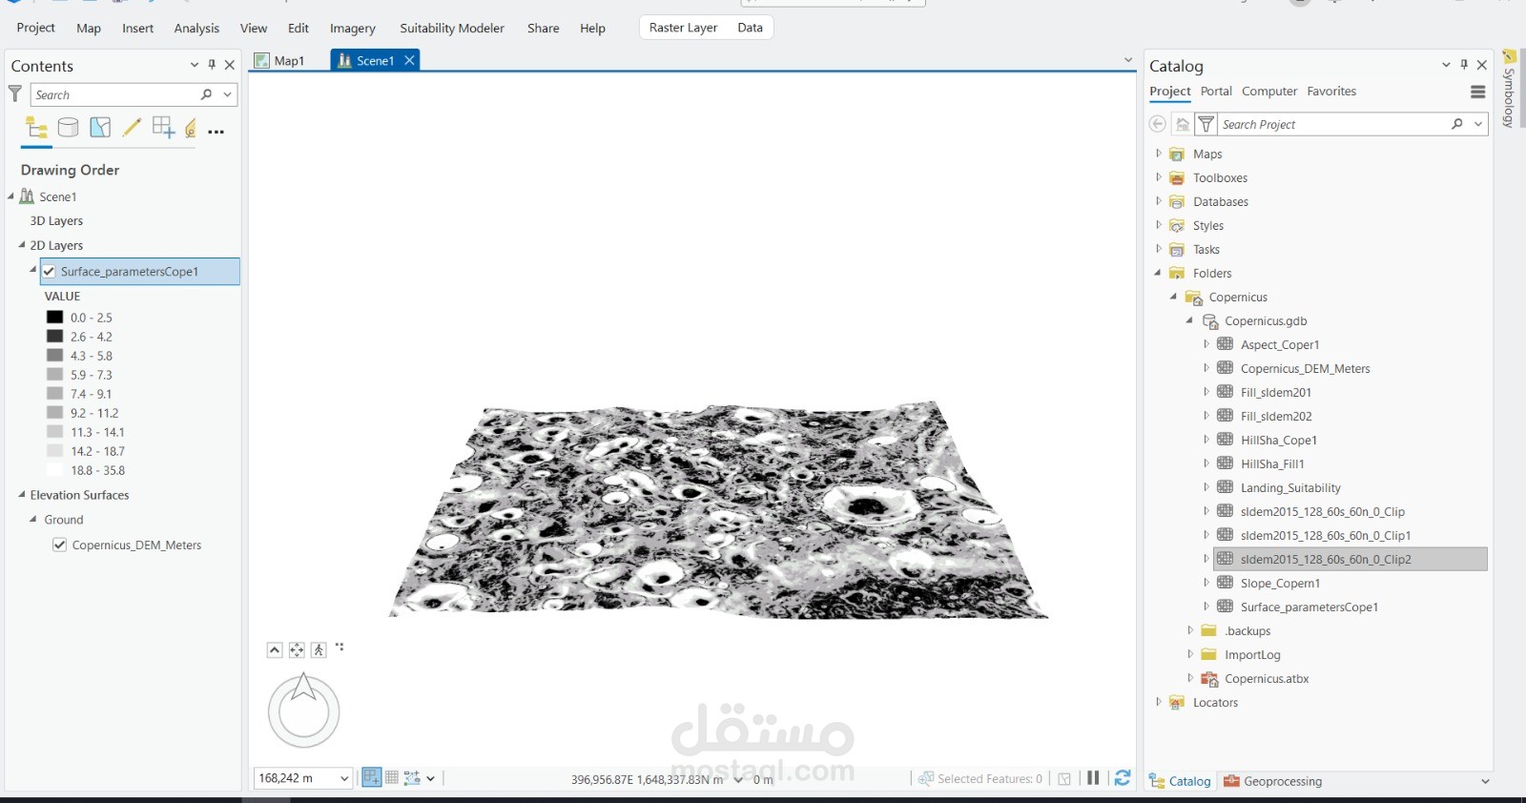1526x803 pixels.
Task: Collapse the 2D Layers group
Action: pyautogui.click(x=22, y=245)
